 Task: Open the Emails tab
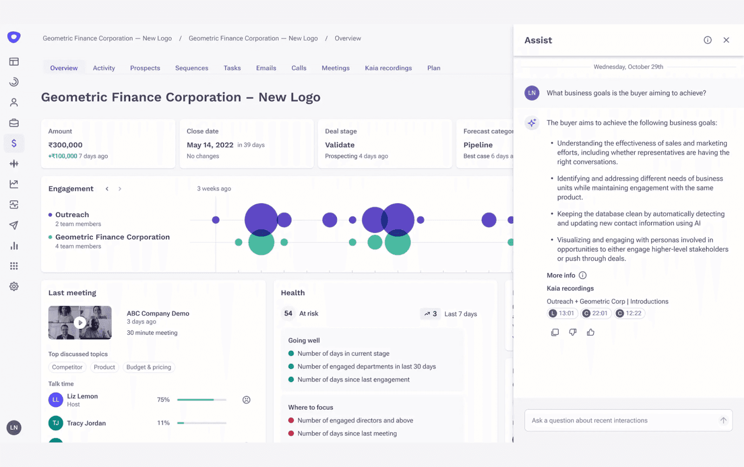[x=266, y=68]
